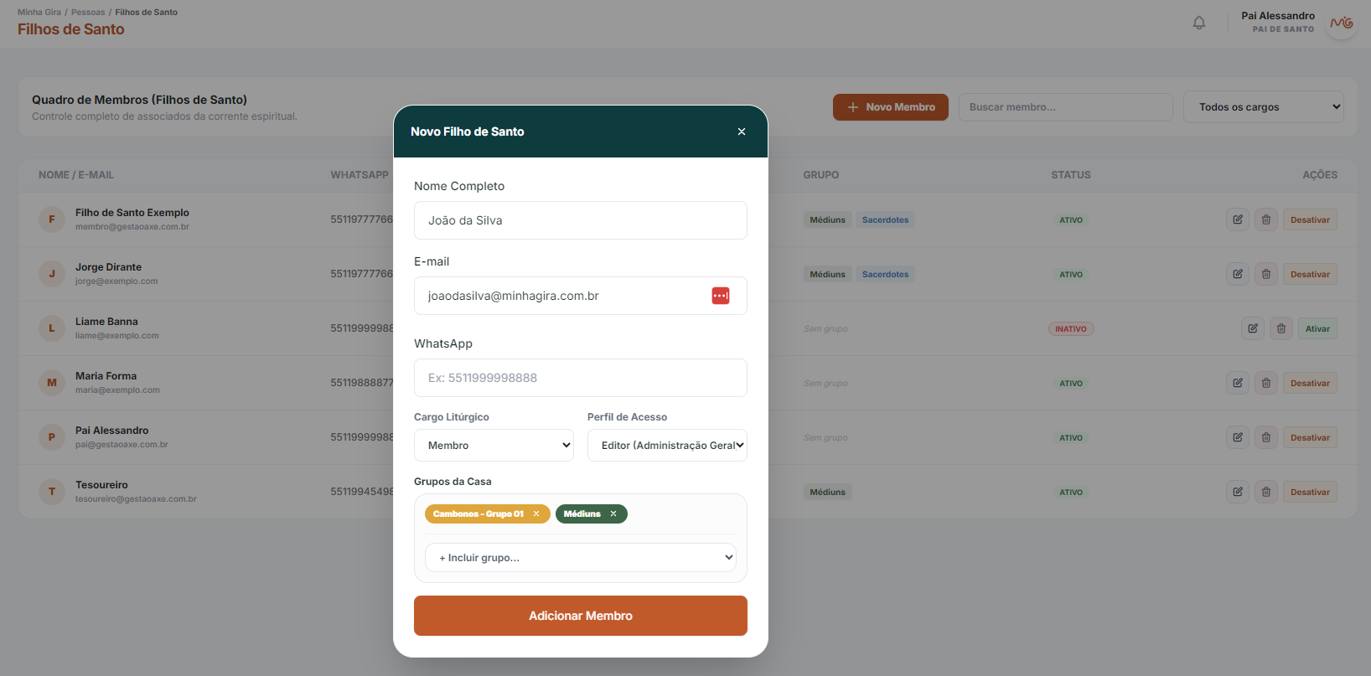This screenshot has width=1371, height=676.
Task: Desativar Filho de Santo Exemplo
Action: pyautogui.click(x=1310, y=219)
